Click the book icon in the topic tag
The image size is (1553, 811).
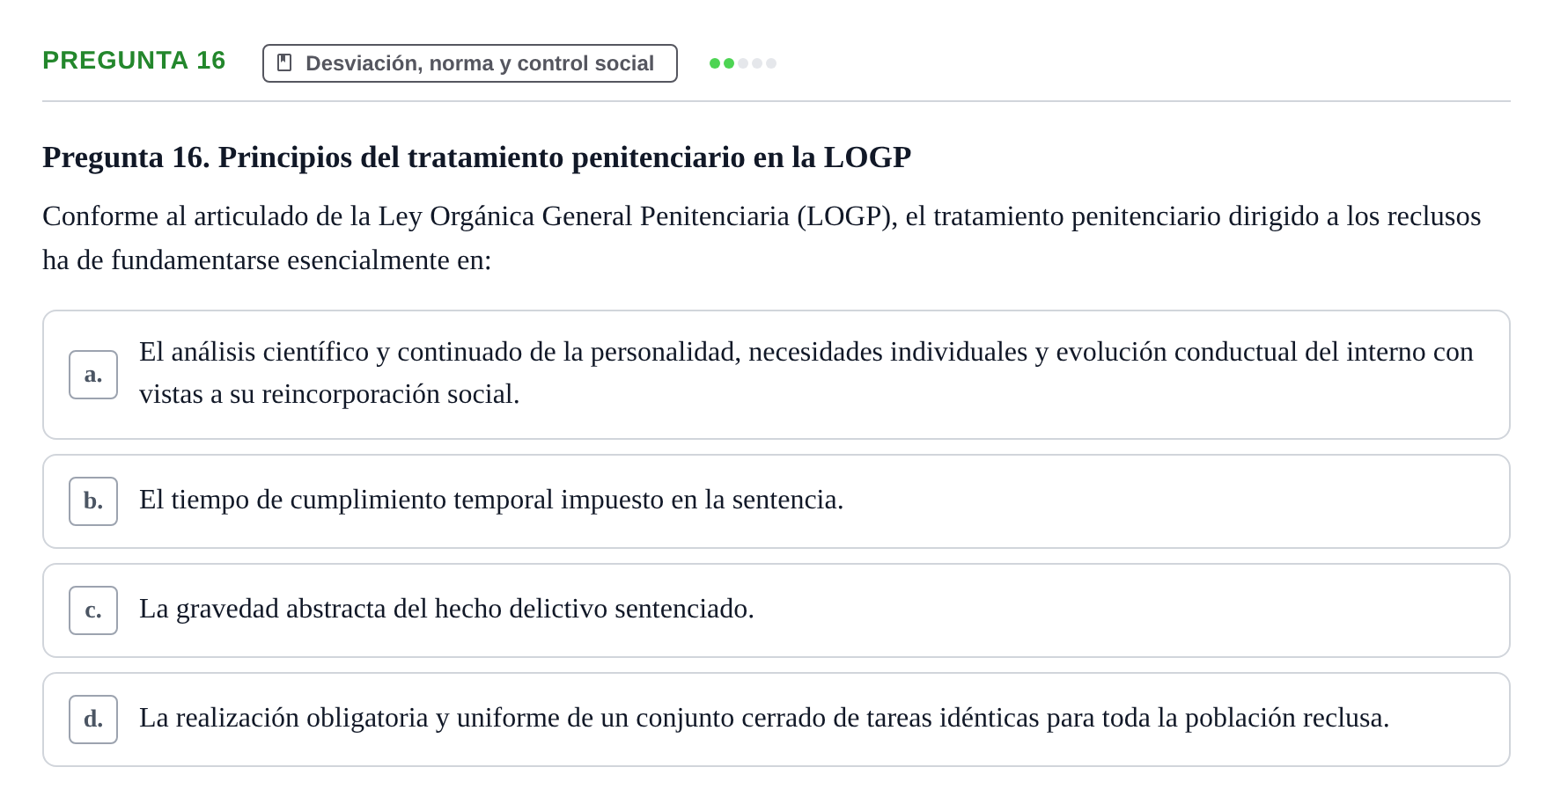click(x=284, y=62)
